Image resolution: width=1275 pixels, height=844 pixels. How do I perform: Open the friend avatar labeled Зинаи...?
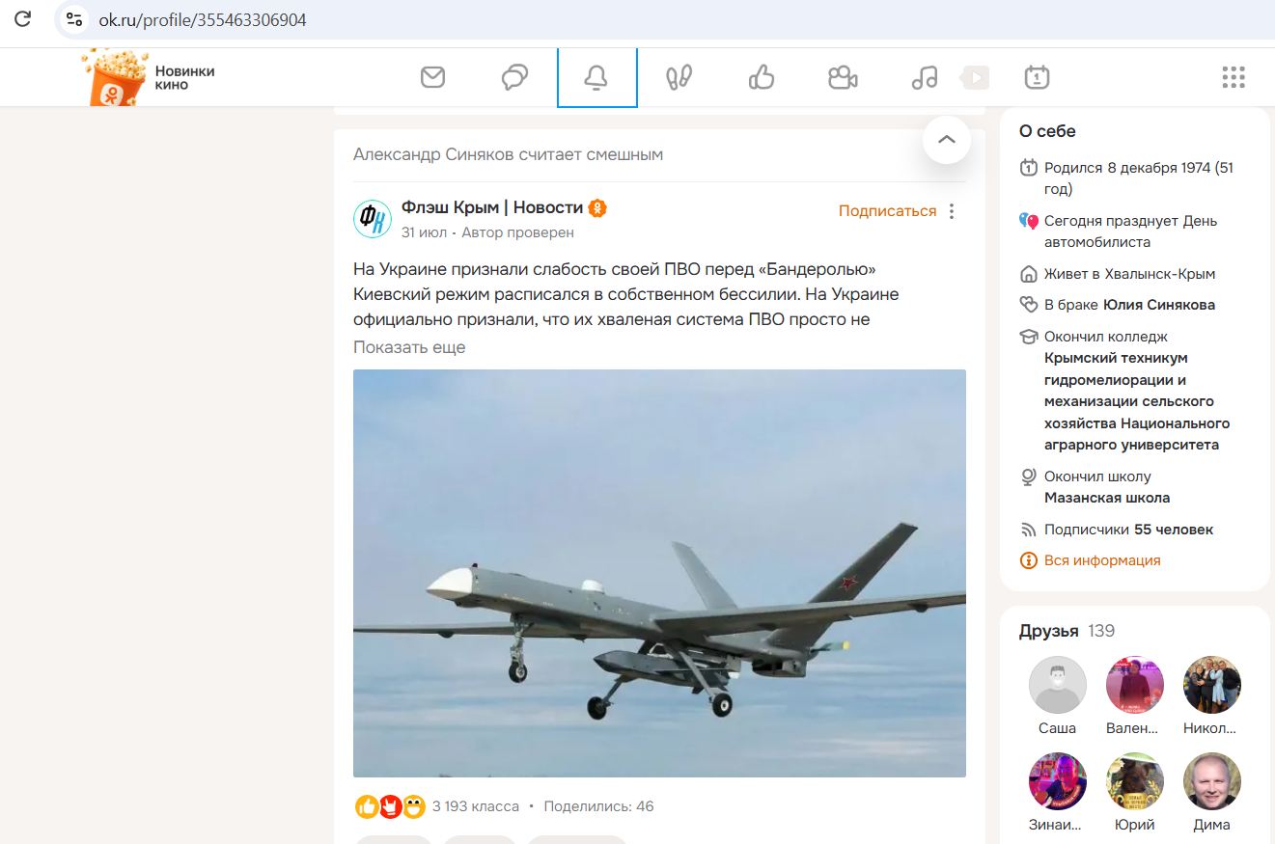coord(1058,781)
